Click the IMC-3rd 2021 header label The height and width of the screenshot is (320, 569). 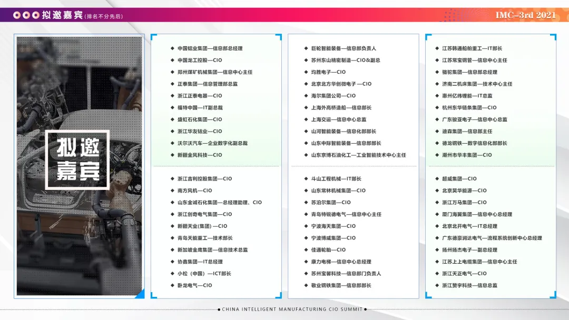point(526,15)
